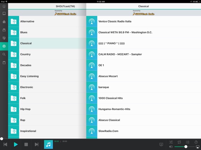Toggle repeat playback
This screenshot has height=150, width=201.
click(179, 142)
